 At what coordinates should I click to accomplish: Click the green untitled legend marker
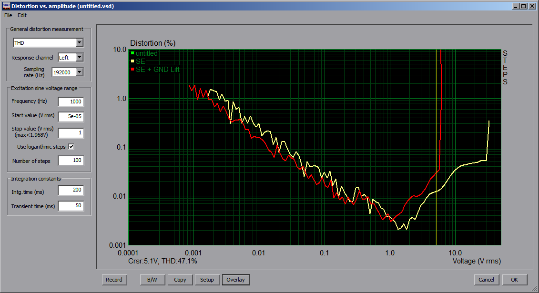[x=132, y=53]
